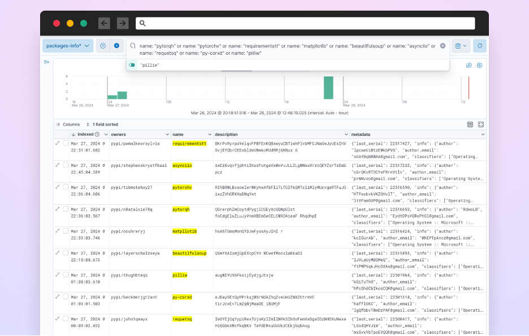Select the requirementstt row checkbox
The height and width of the screenshot is (336, 529).
(66, 143)
